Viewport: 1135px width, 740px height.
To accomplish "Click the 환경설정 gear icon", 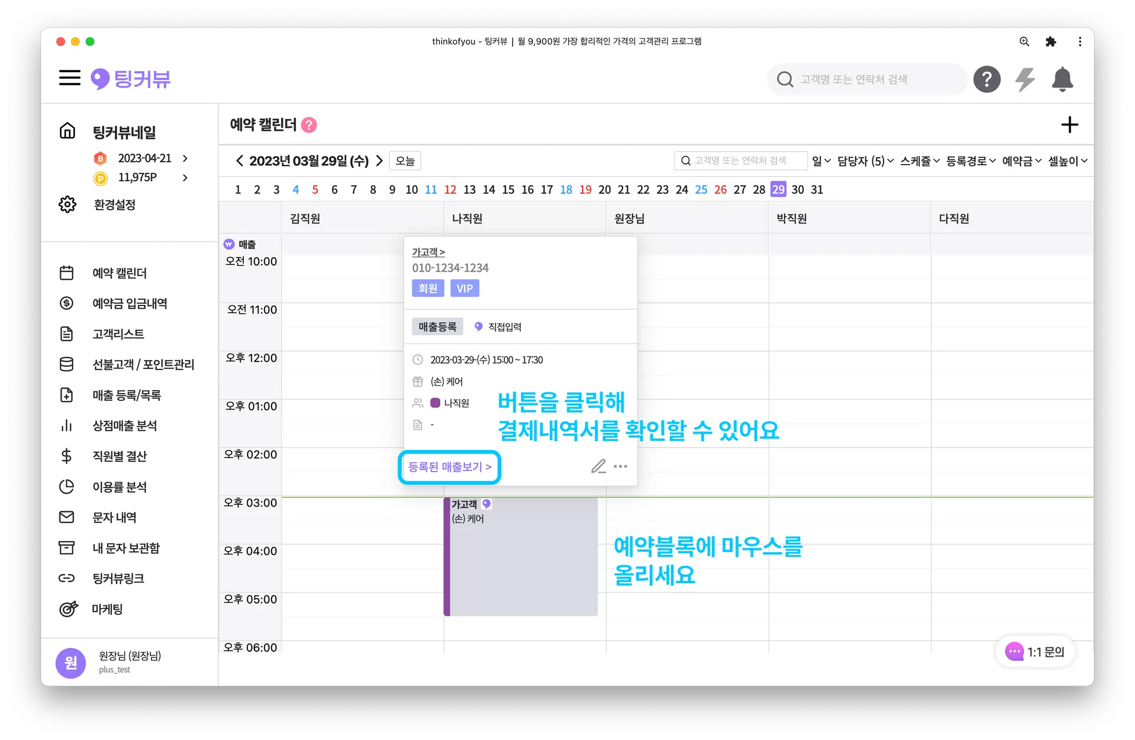I will coord(68,205).
